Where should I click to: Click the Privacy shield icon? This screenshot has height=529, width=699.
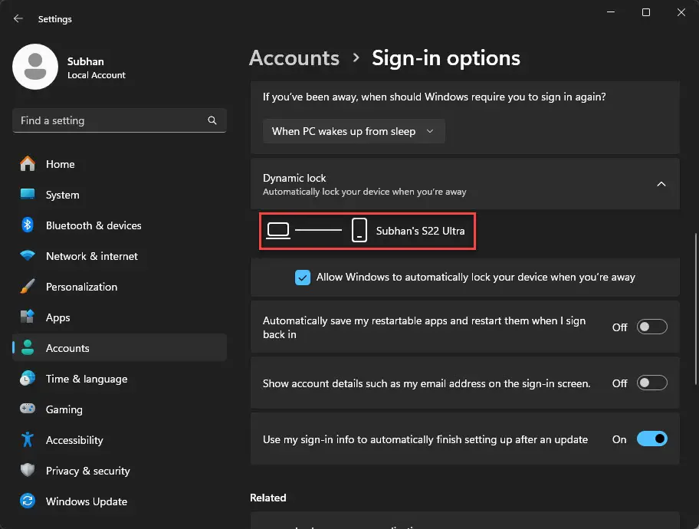click(28, 470)
